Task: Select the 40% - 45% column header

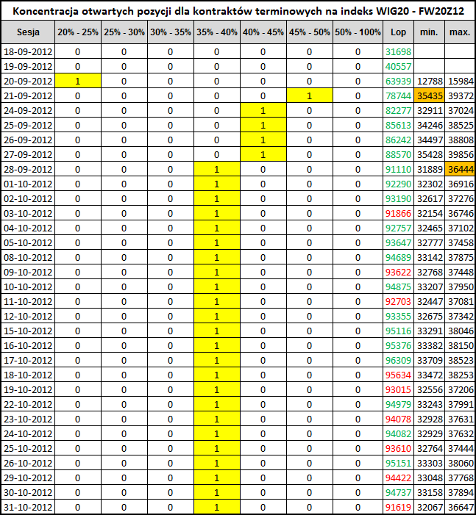Action: [263, 32]
